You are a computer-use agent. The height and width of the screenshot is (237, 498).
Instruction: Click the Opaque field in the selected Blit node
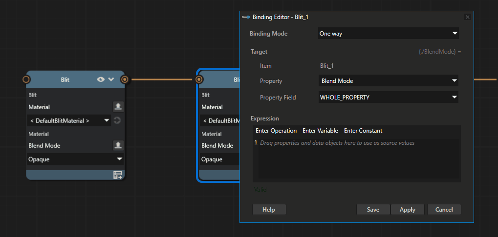click(x=220, y=159)
